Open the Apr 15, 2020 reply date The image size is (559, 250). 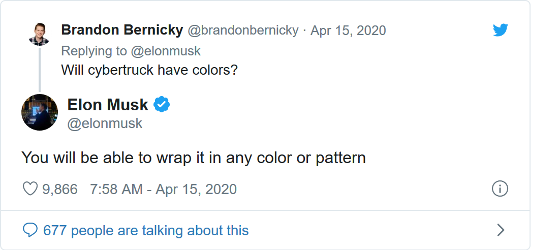click(x=348, y=30)
